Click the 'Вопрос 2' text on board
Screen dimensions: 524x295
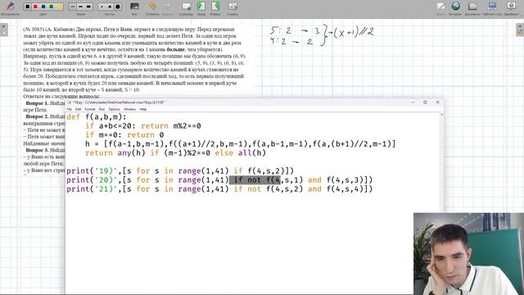(37, 116)
